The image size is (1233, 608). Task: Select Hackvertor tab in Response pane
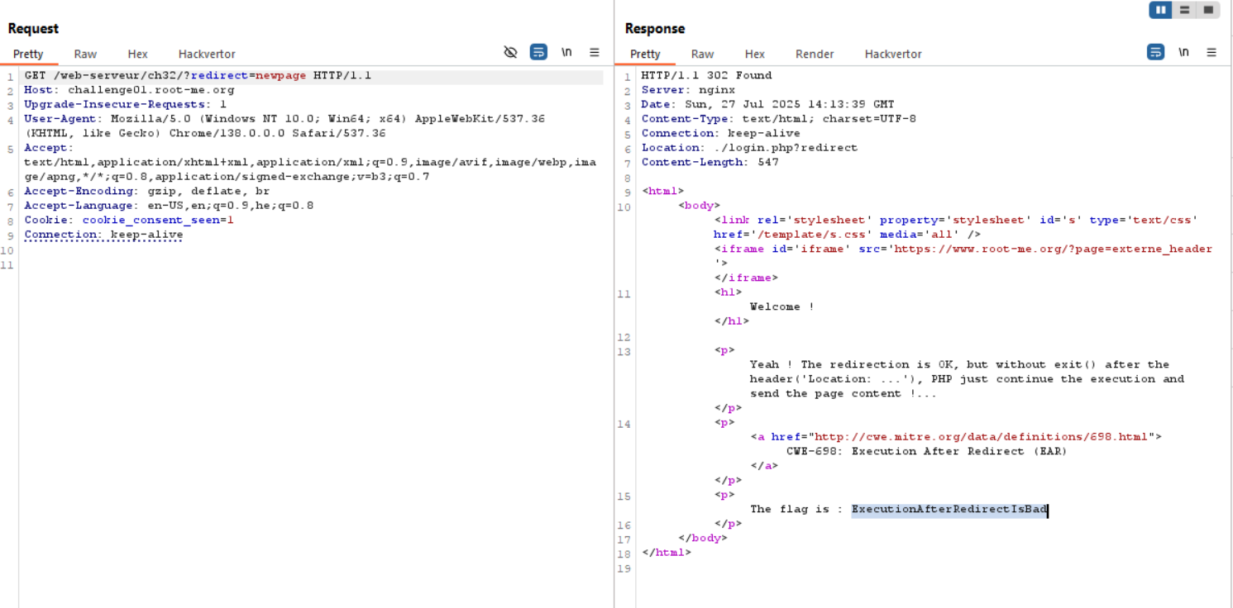coord(893,54)
